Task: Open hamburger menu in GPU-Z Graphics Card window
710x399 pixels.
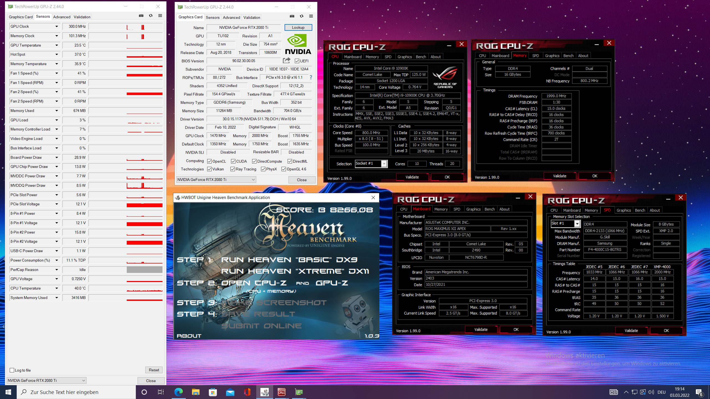Action: tap(311, 16)
